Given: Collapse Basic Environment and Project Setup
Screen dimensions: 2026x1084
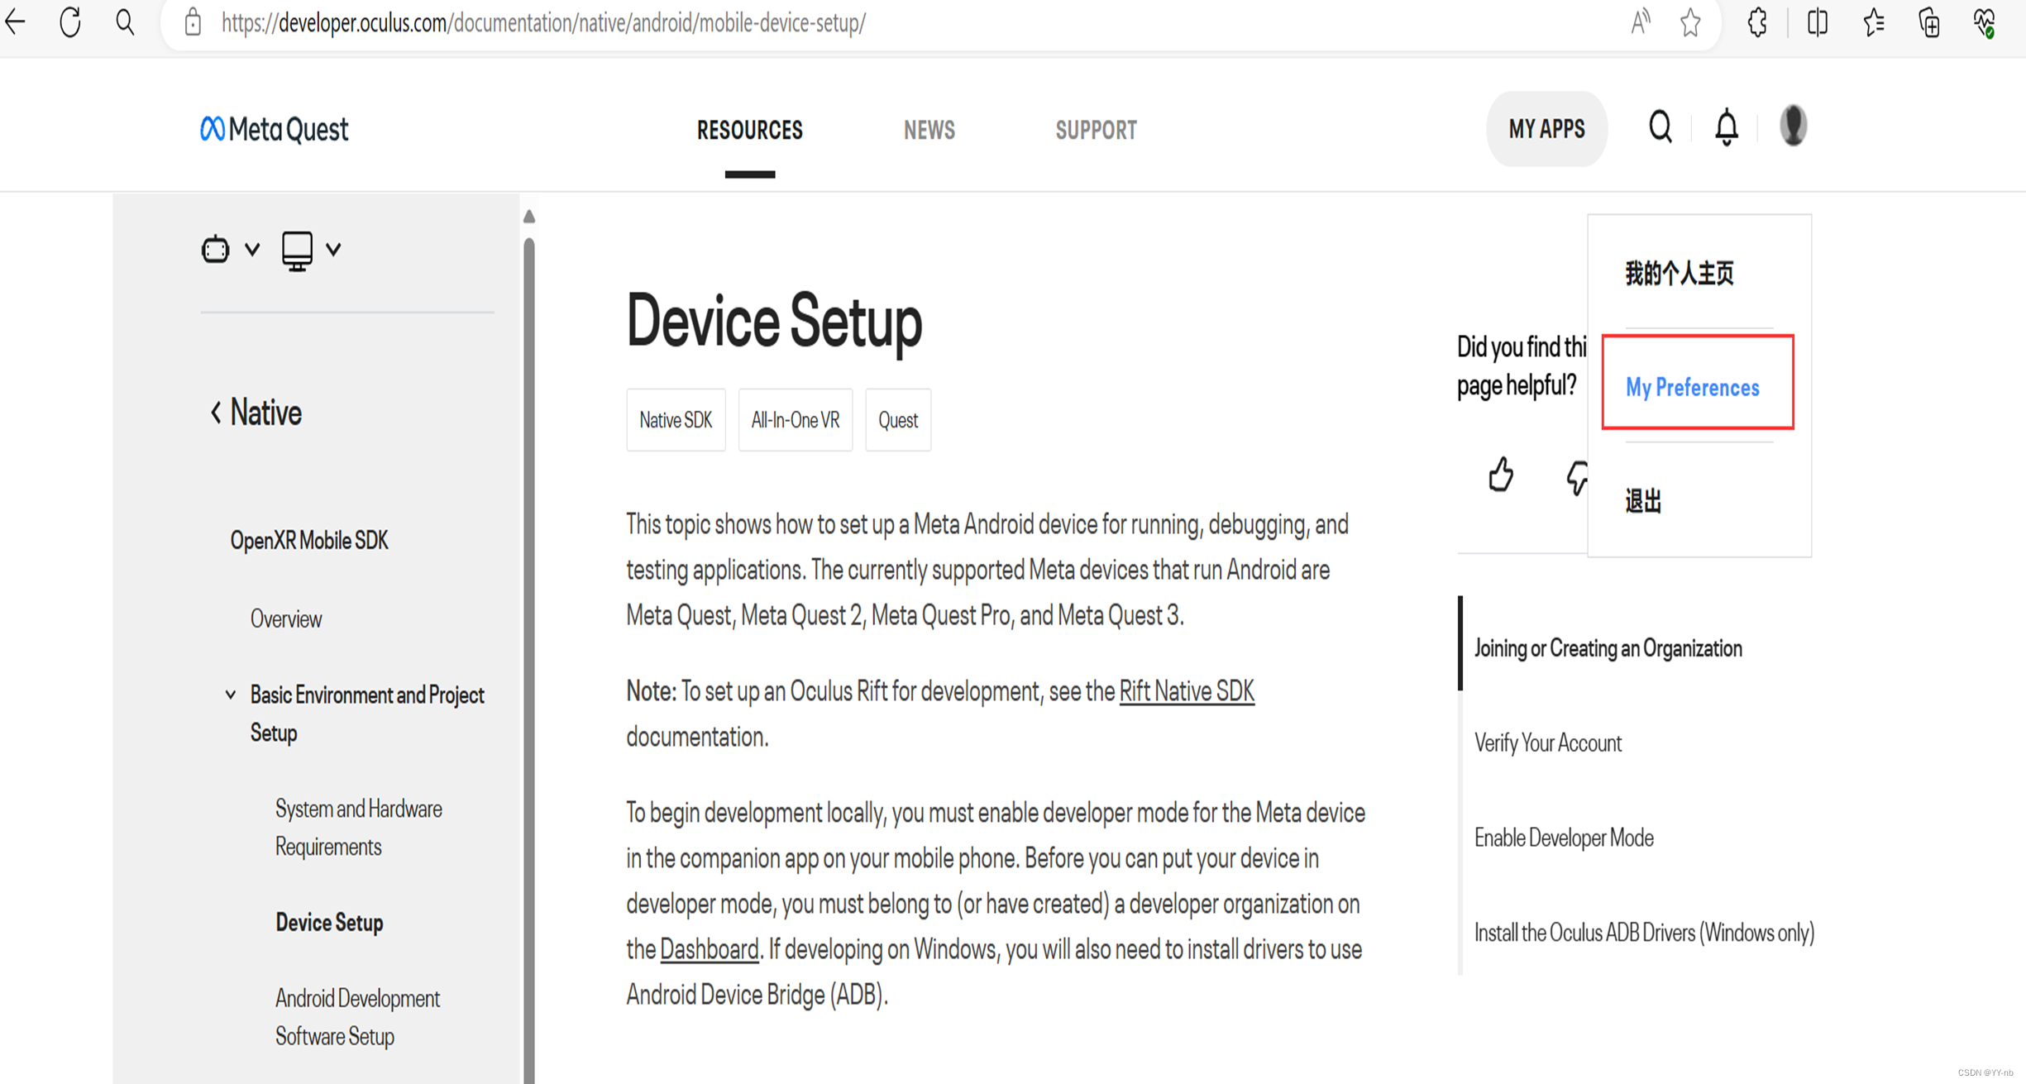Looking at the screenshot, I should pos(231,695).
